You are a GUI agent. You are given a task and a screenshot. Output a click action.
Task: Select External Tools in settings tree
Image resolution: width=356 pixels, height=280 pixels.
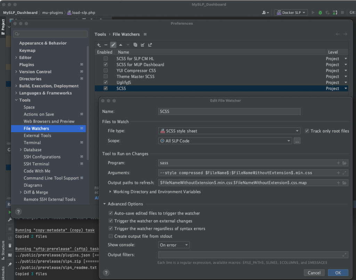pyautogui.click(x=37, y=135)
